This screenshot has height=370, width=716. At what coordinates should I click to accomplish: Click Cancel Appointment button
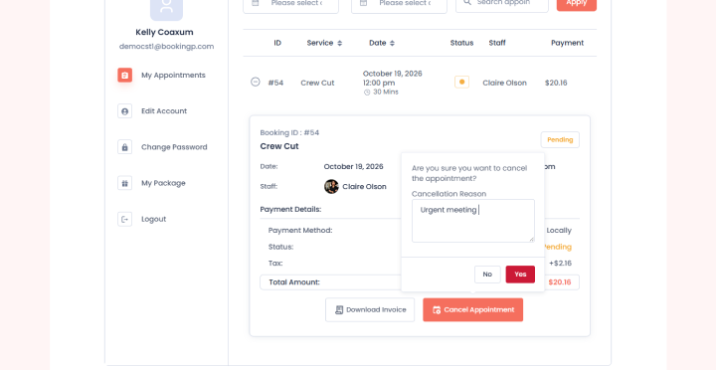click(x=472, y=309)
